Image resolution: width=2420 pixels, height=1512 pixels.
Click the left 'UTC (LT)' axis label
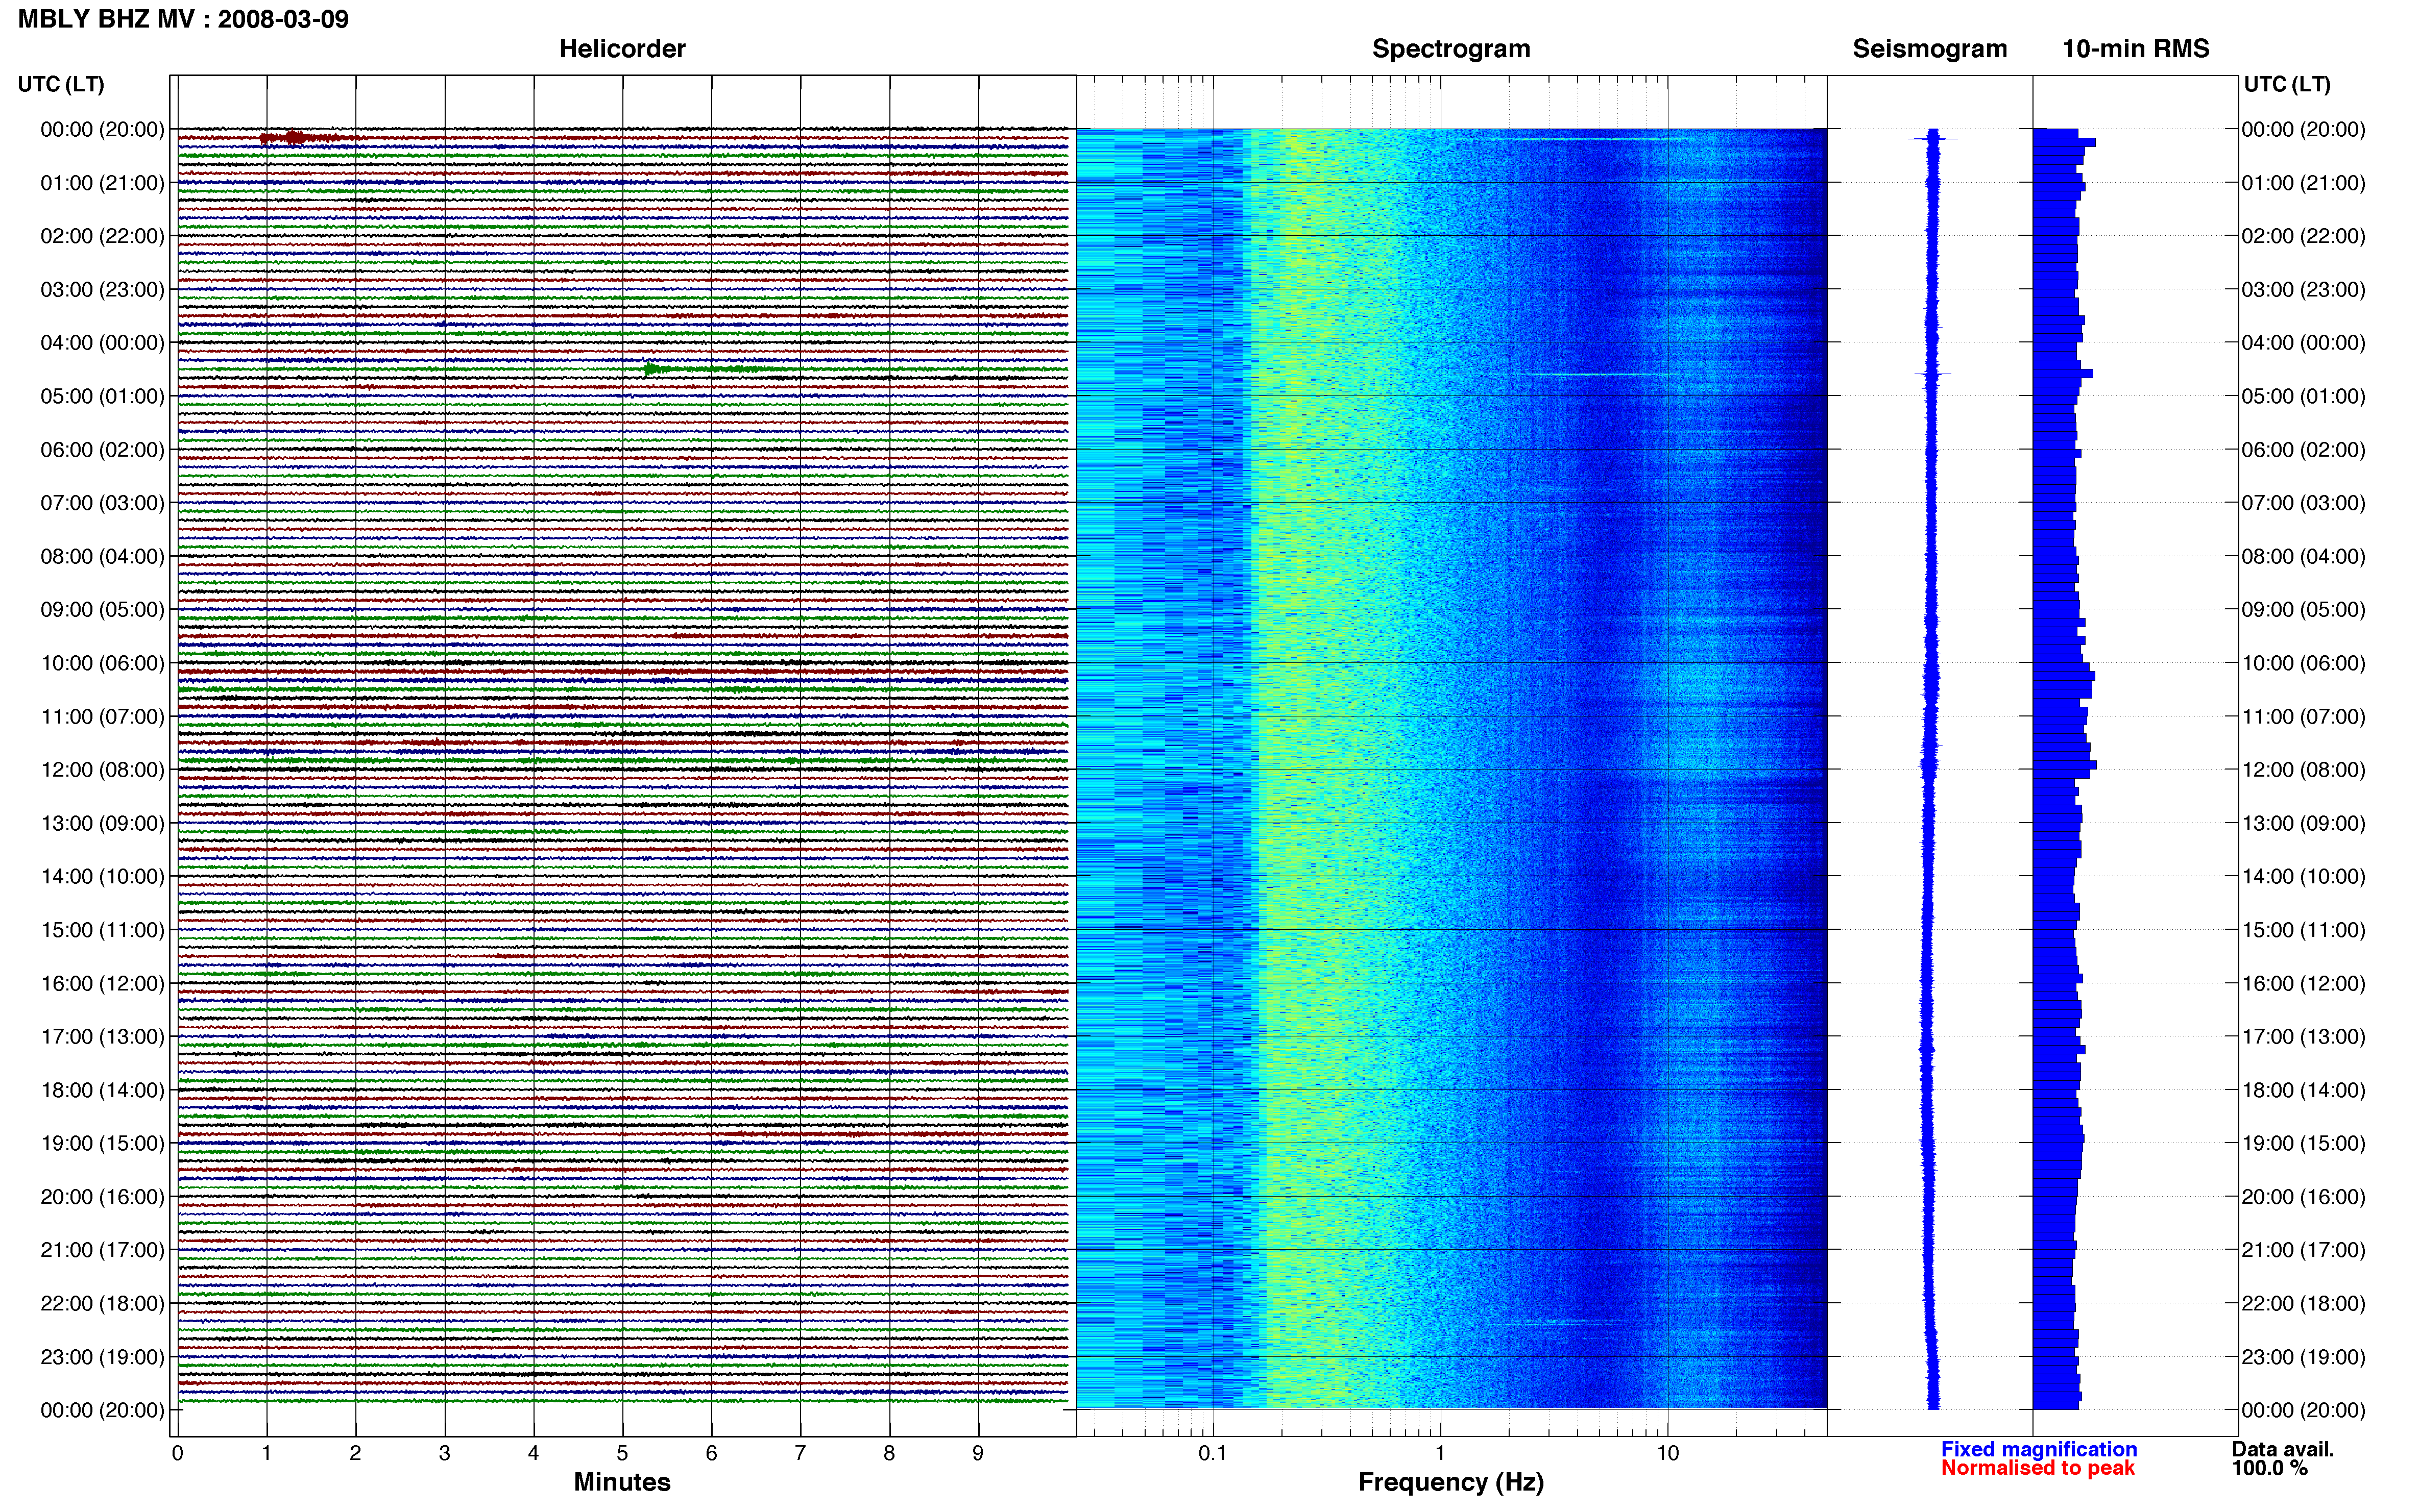tap(61, 84)
